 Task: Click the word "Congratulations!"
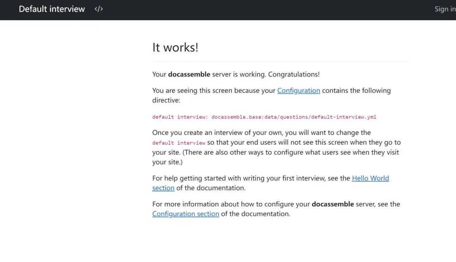(x=294, y=74)
